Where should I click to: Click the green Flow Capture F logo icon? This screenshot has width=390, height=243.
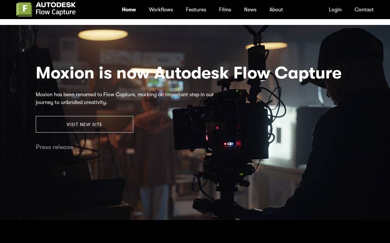(24, 9)
